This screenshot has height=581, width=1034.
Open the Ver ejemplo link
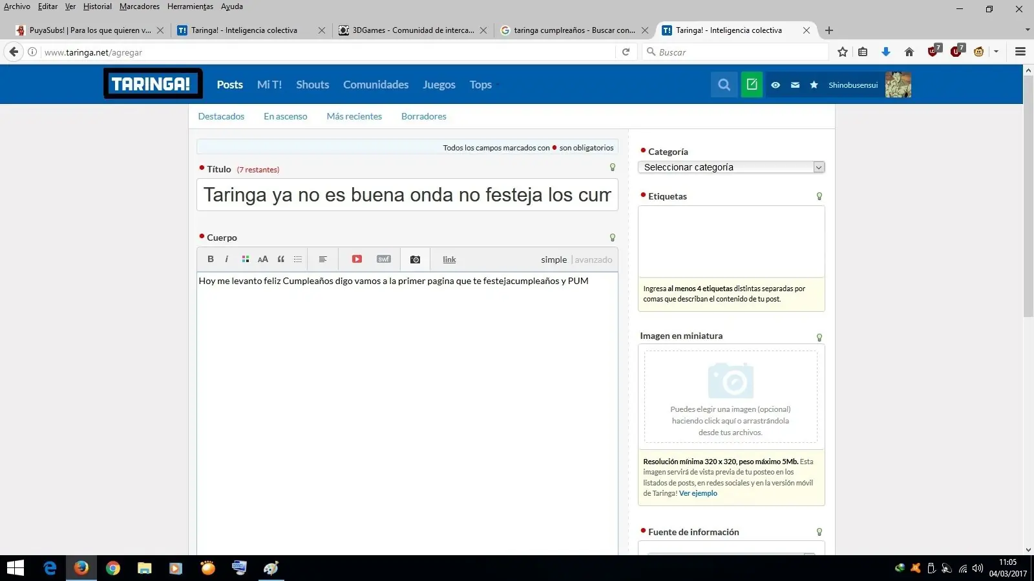698,493
